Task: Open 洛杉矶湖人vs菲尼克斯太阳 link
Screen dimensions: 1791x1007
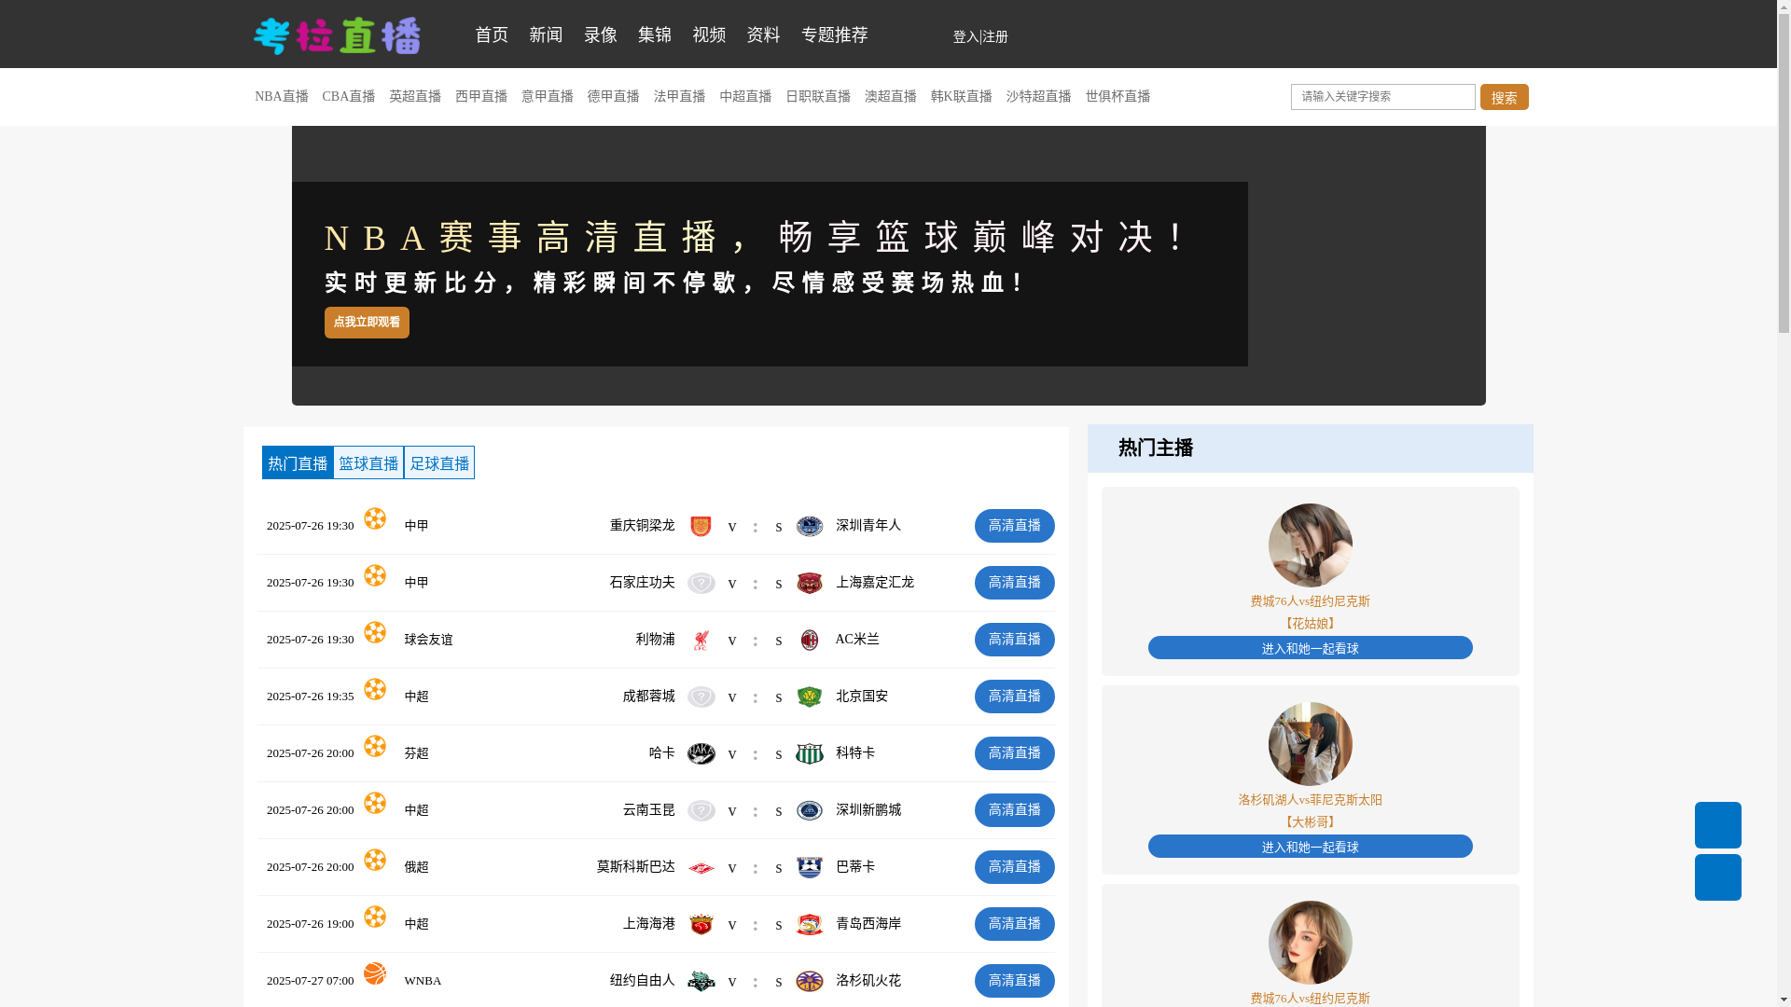Action: click(x=1311, y=800)
